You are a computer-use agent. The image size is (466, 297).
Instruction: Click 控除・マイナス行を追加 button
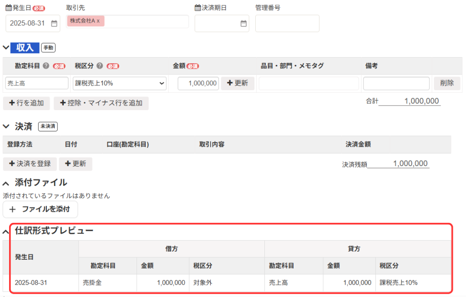click(101, 103)
